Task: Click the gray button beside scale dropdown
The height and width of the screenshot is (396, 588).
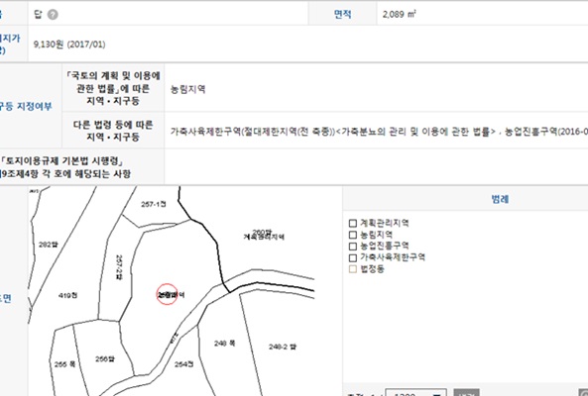Action: coord(466,393)
